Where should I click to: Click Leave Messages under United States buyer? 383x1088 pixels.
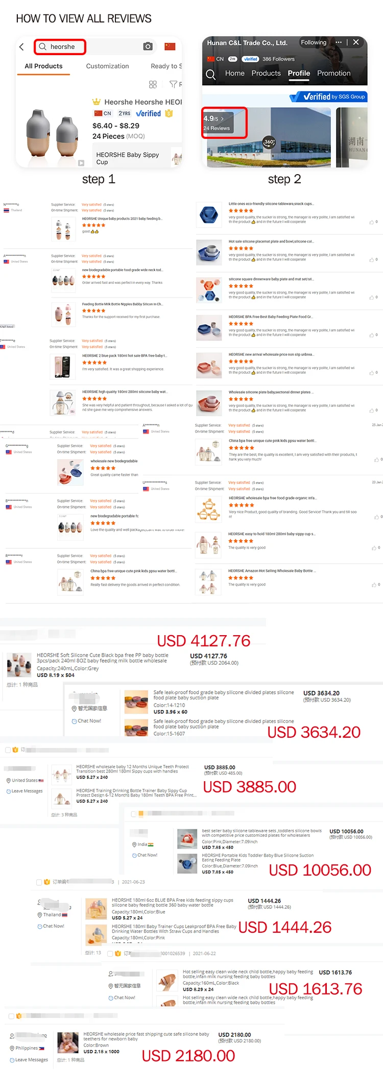(x=25, y=791)
